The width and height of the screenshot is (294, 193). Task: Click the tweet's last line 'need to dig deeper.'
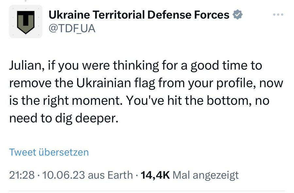(x=63, y=119)
